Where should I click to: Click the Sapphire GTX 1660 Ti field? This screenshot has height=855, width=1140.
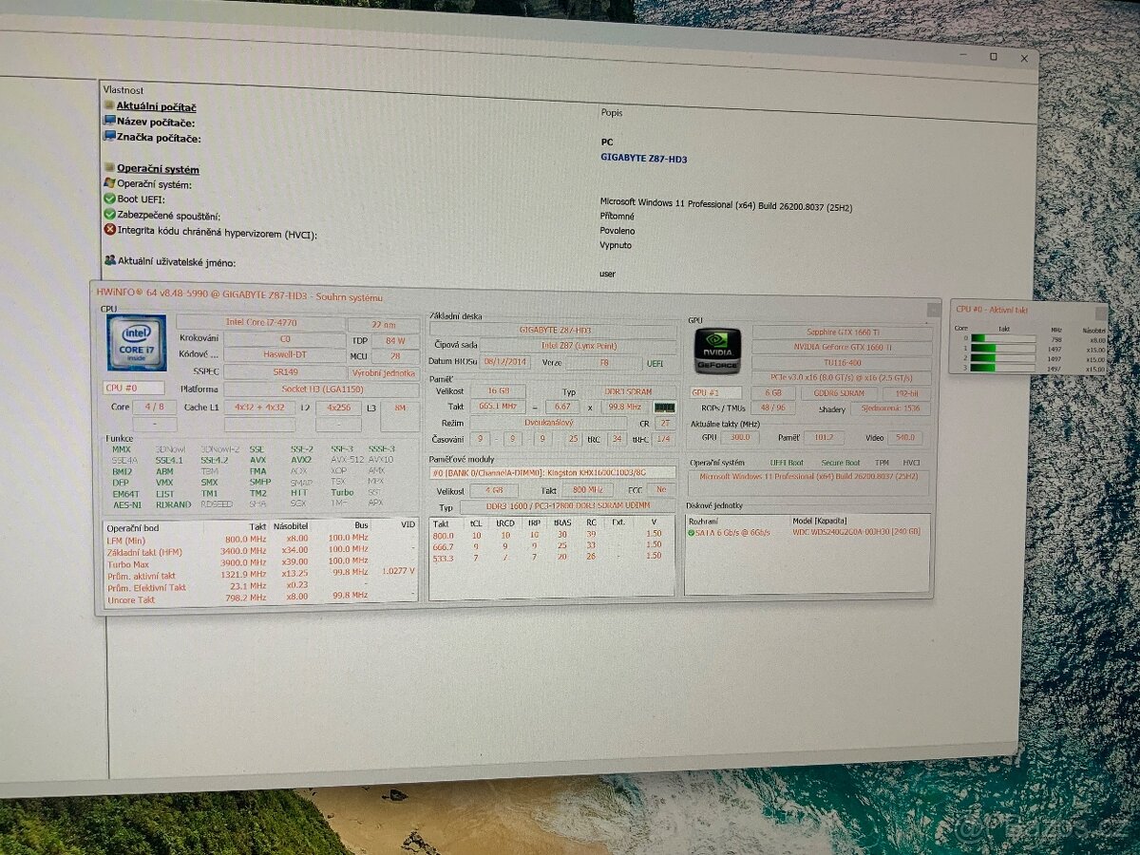coord(842,333)
